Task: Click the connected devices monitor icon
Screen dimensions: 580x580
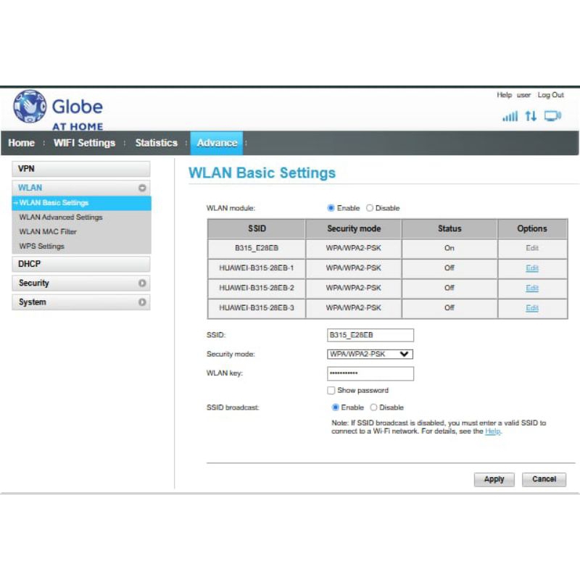Action: [x=553, y=116]
